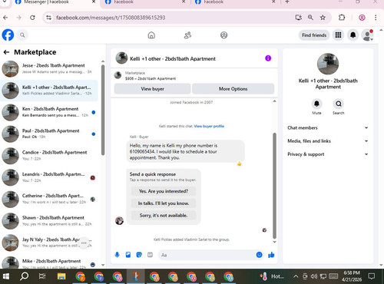Open Paul - 2bds1bath Apartment chat
384x284 pixels.
pyautogui.click(x=49, y=134)
